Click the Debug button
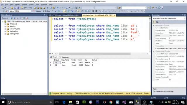This screenshot has width=187, height=105. [x=46, y=11]
